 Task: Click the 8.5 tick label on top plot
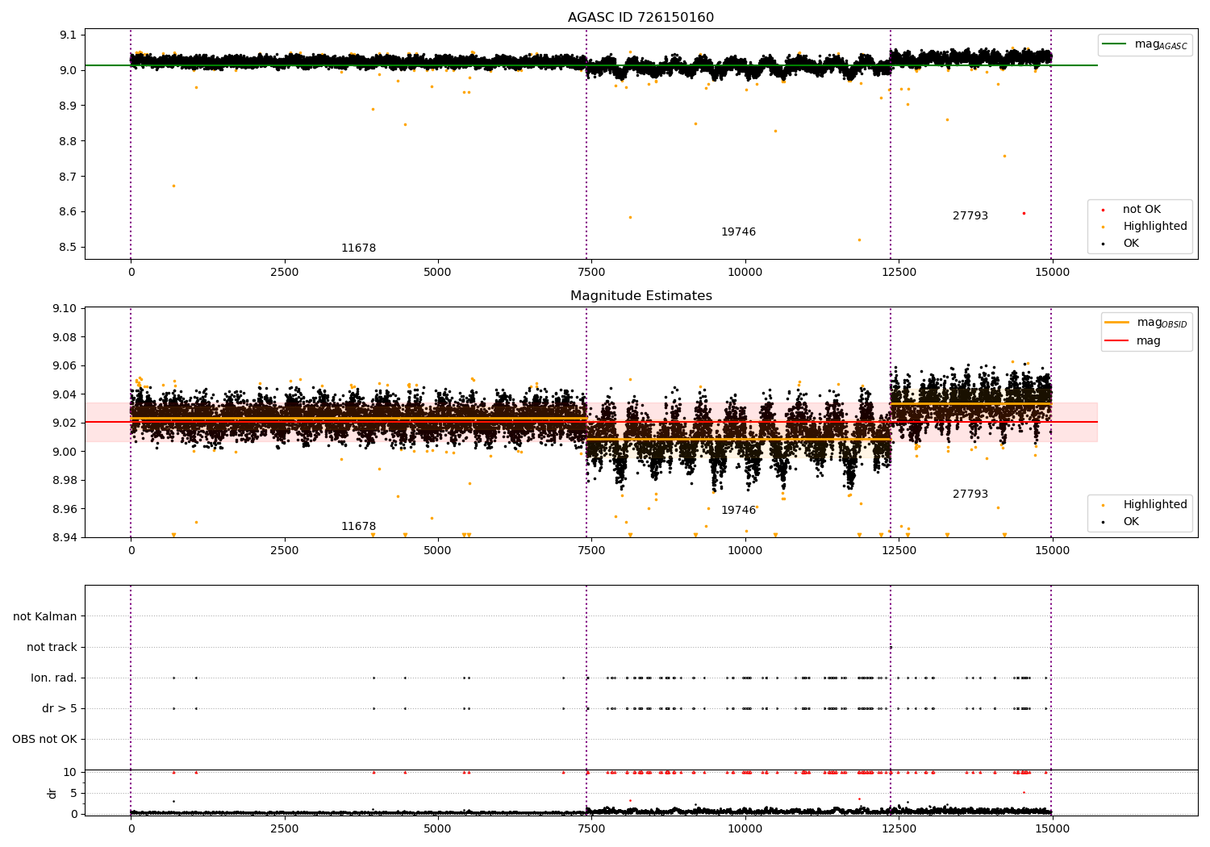click(68, 248)
